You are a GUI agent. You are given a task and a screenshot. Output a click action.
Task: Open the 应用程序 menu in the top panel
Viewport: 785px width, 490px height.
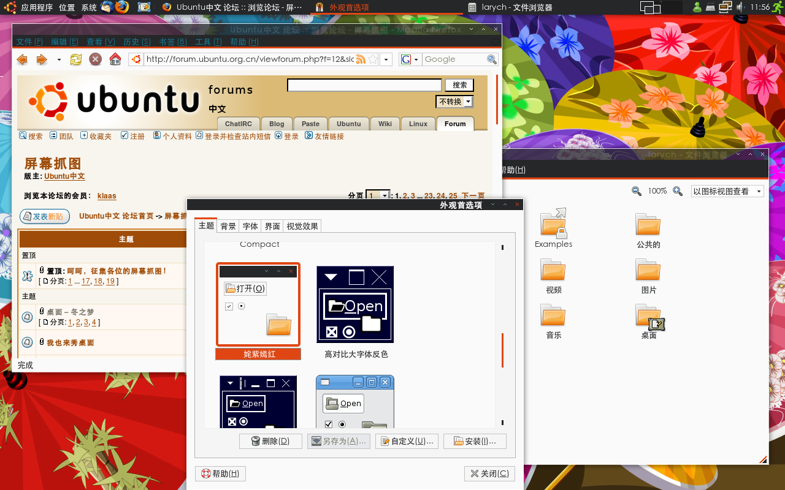tap(37, 7)
